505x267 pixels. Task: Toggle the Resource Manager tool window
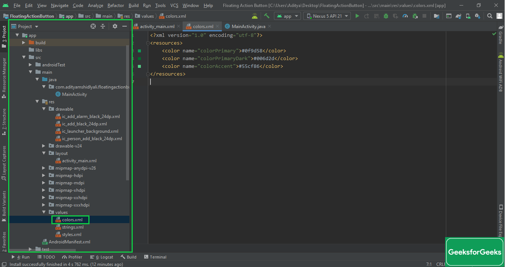[x=4, y=78]
